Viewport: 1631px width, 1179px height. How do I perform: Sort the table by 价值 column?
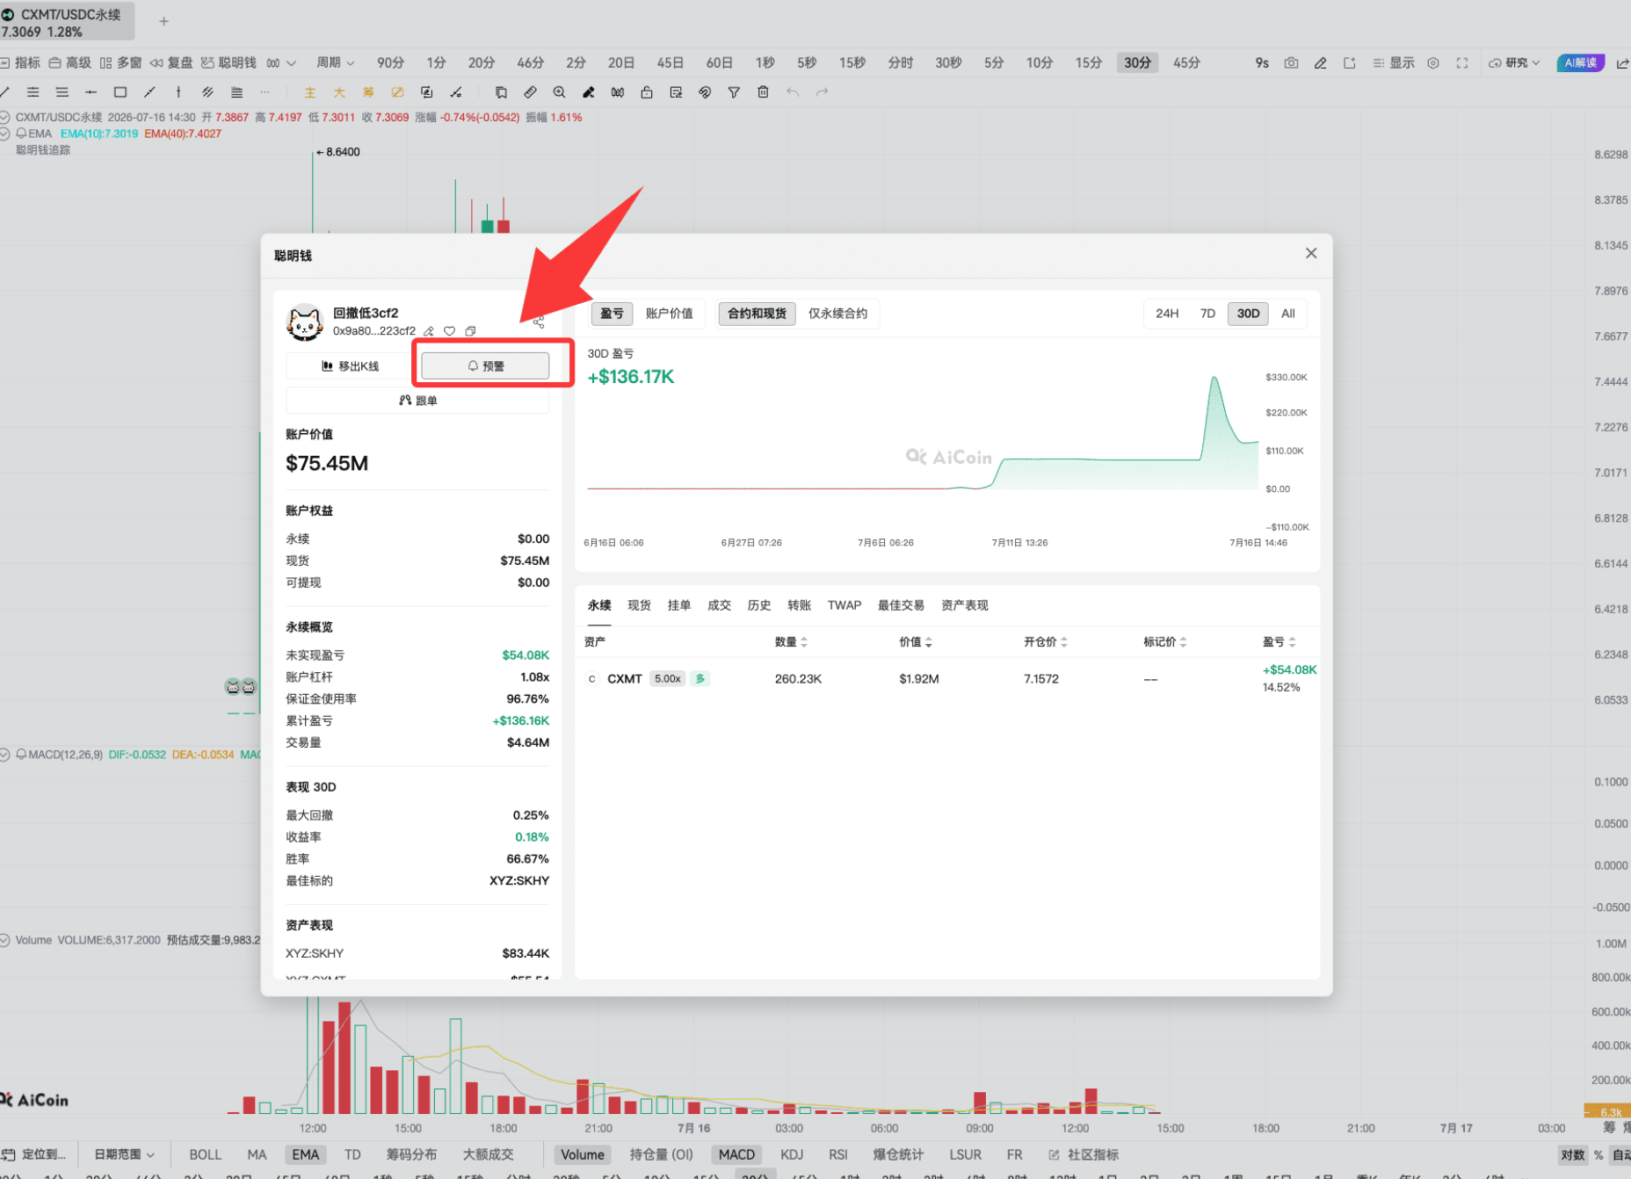coord(916,642)
